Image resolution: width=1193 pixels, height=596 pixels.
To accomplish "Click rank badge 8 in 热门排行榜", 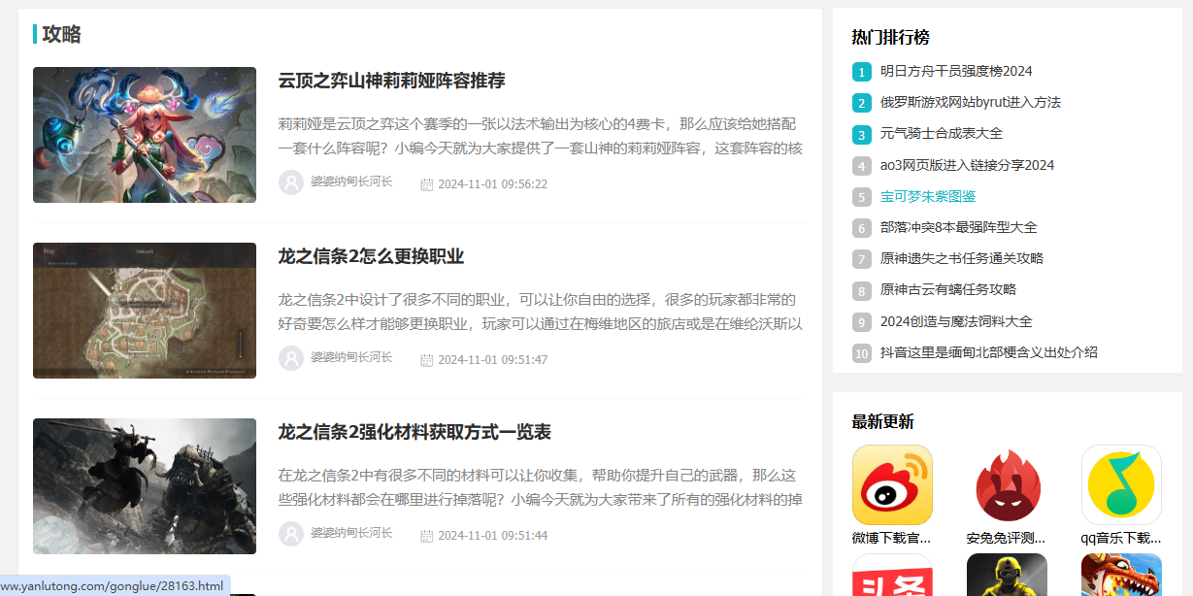I will [x=862, y=290].
